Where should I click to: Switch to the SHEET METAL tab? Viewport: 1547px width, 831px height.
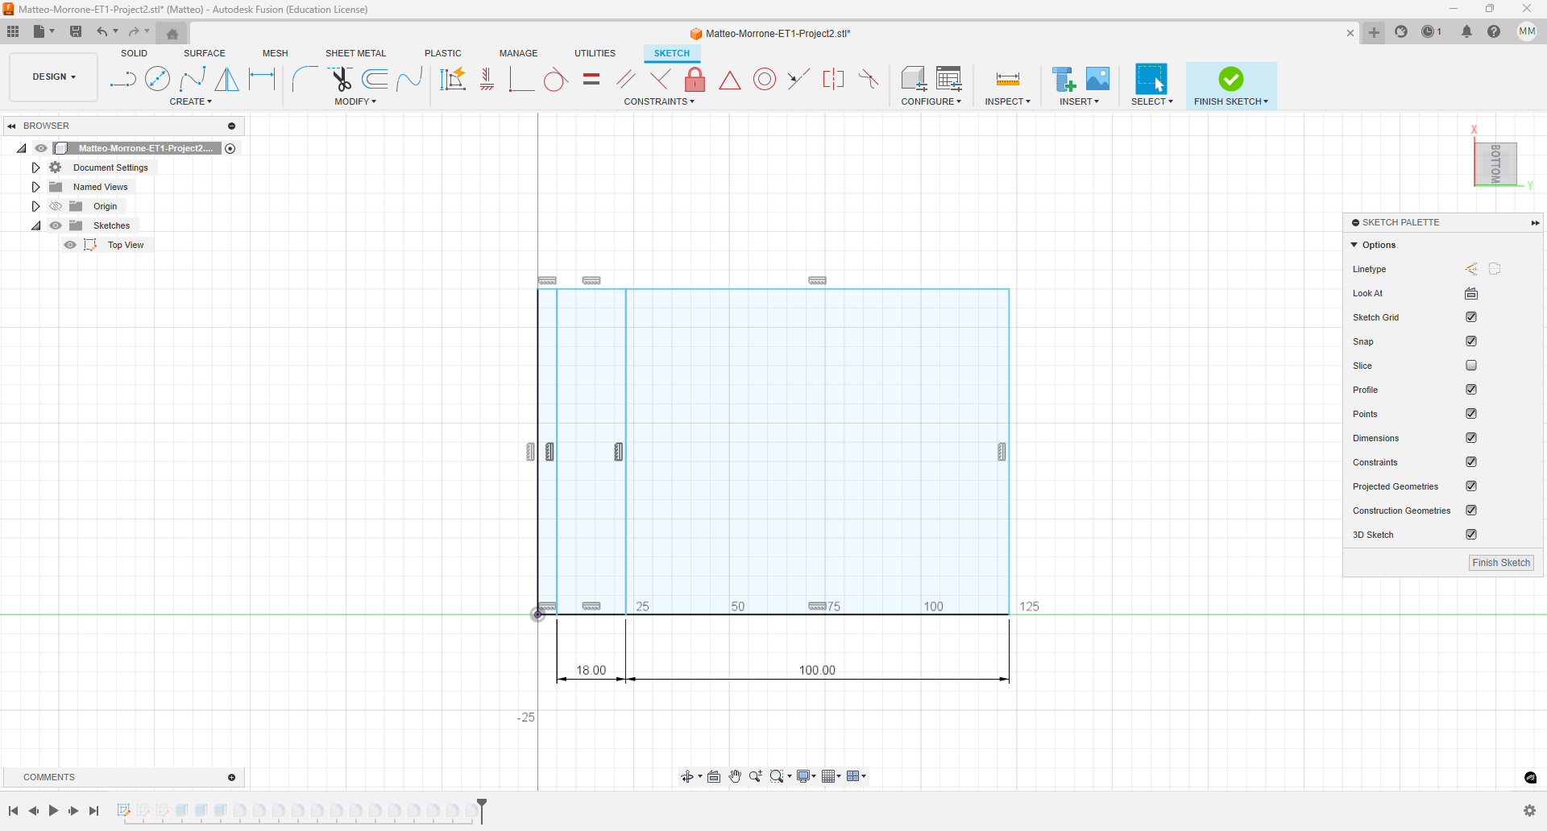pyautogui.click(x=355, y=53)
